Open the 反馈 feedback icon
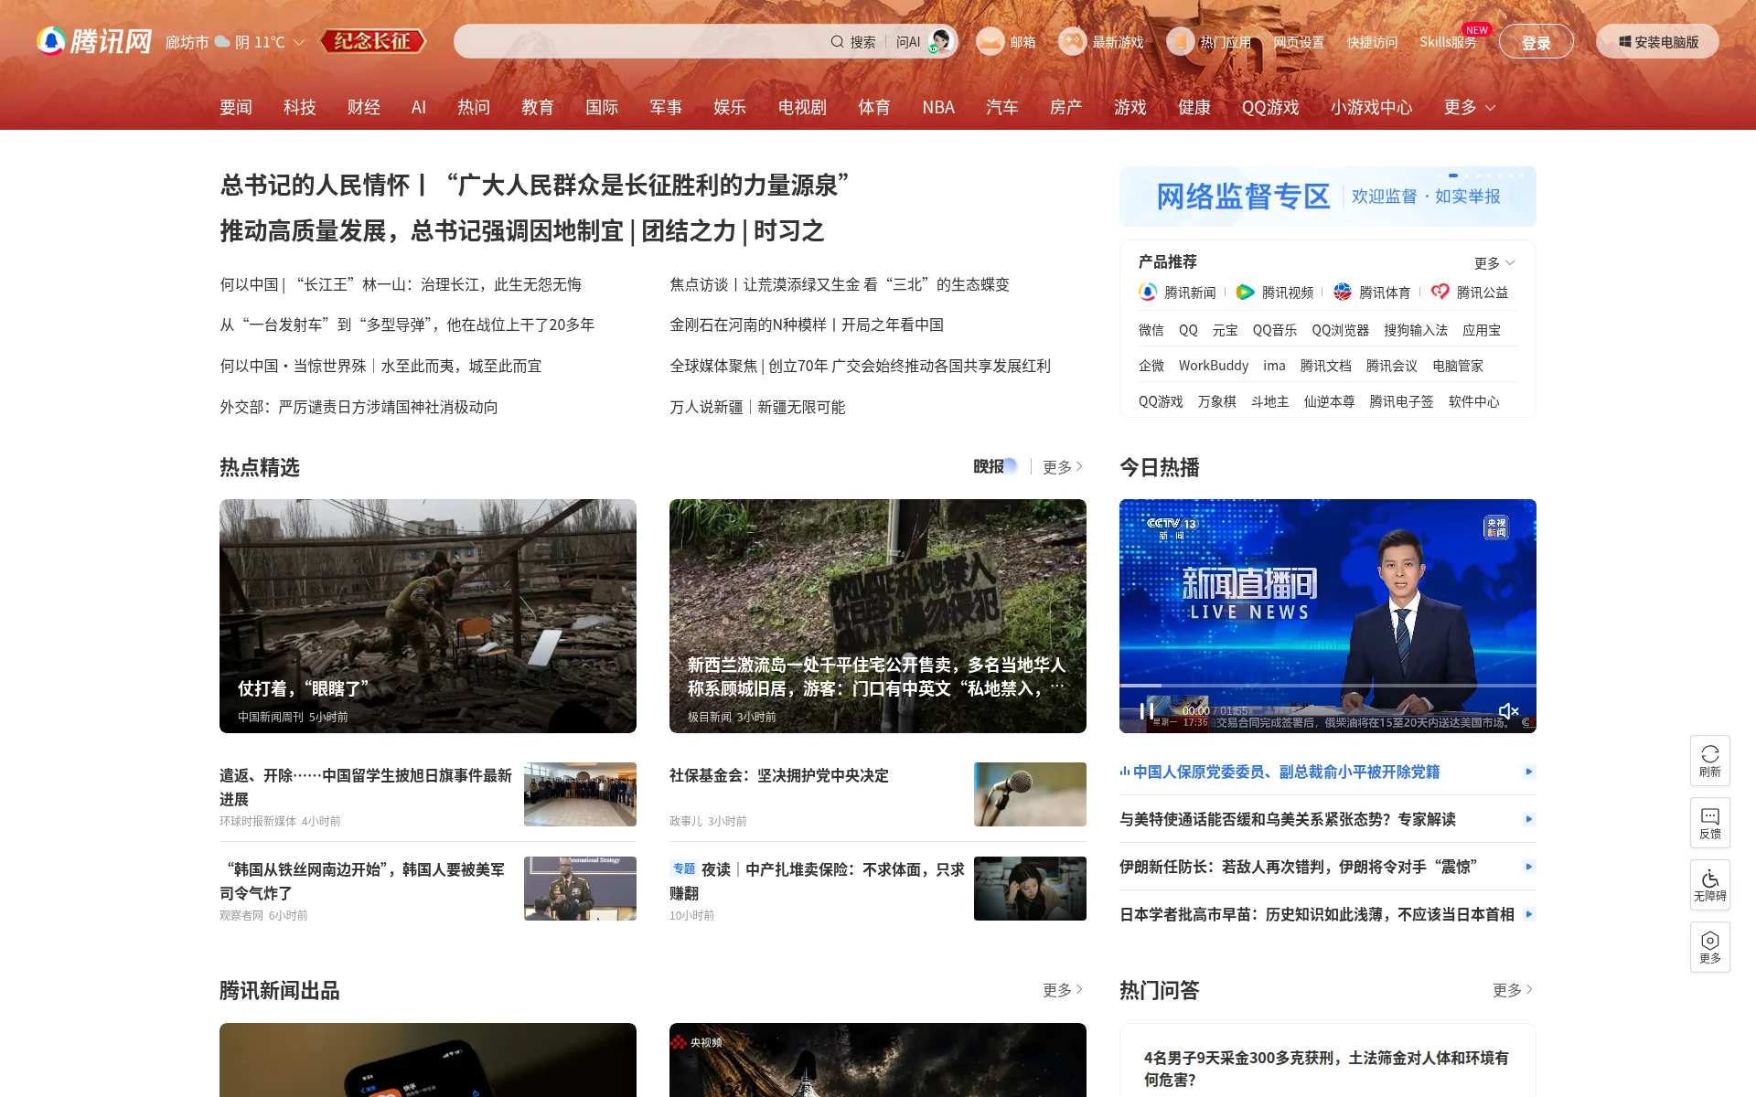 coord(1710,816)
